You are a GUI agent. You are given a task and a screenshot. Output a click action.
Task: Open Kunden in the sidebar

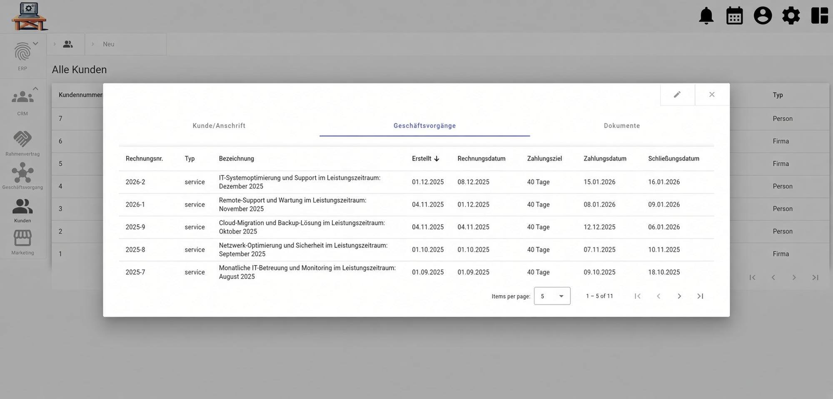pos(22,211)
